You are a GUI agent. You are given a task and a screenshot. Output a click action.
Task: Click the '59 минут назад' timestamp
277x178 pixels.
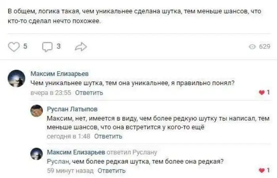pyautogui.click(x=70, y=171)
